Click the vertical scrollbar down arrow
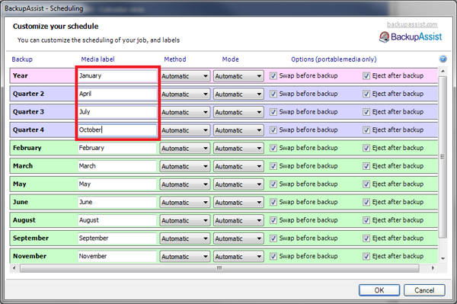 443,258
